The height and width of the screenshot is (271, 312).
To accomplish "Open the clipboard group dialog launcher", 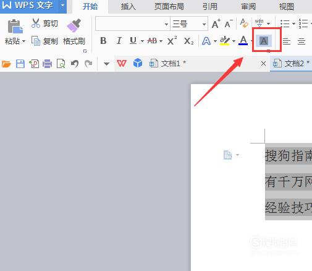I will [85, 51].
